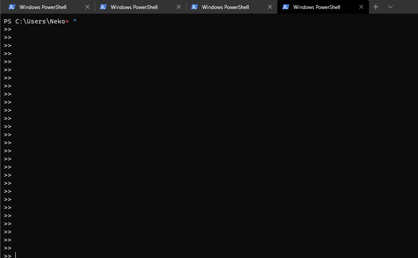This screenshot has height=258, width=418.
Task: Click PowerShell icon on first tab
Action: 12,7
